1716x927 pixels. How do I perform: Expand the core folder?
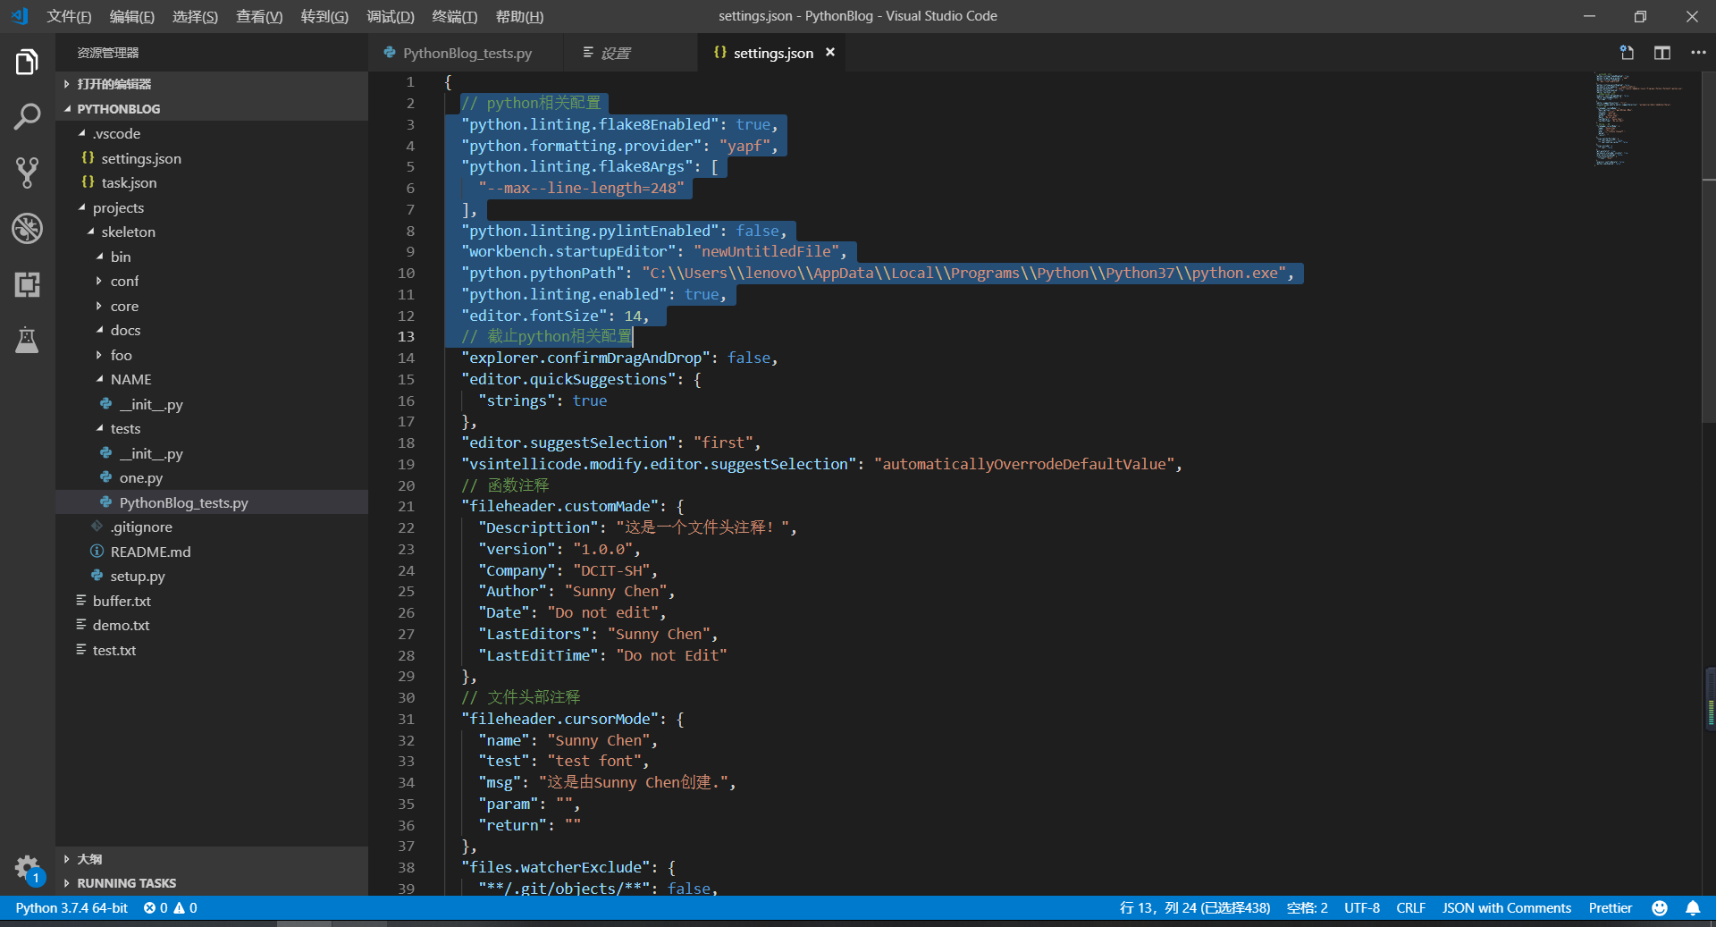[212, 306]
